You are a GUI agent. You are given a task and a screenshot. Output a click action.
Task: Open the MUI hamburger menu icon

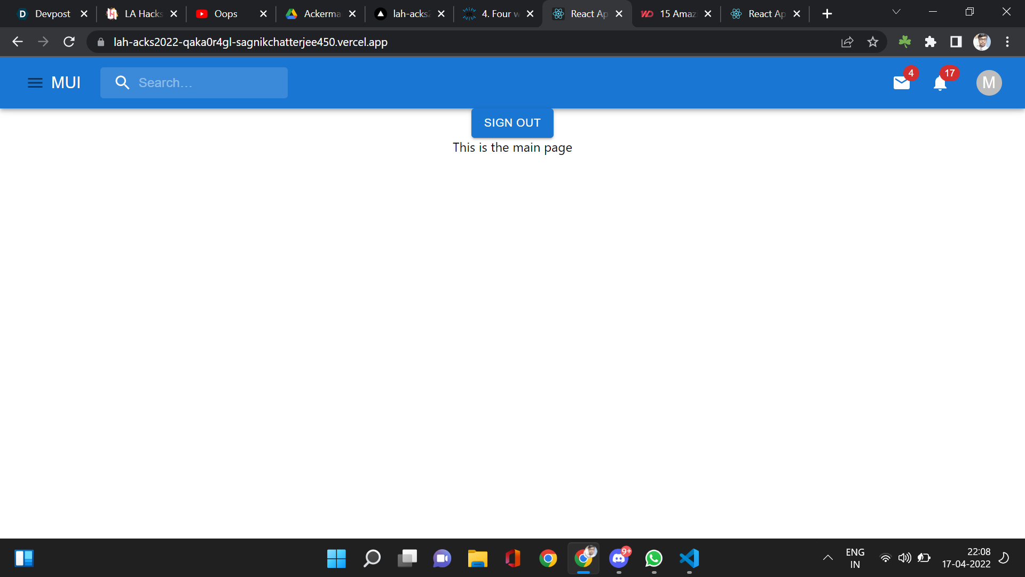[x=35, y=83]
